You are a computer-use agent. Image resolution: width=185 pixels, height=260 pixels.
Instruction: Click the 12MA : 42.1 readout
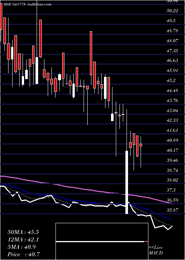tap(23, 240)
